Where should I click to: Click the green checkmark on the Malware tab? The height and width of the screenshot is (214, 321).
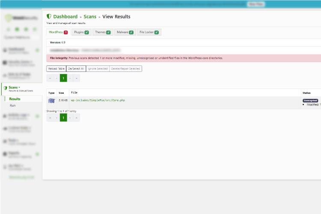(131, 32)
